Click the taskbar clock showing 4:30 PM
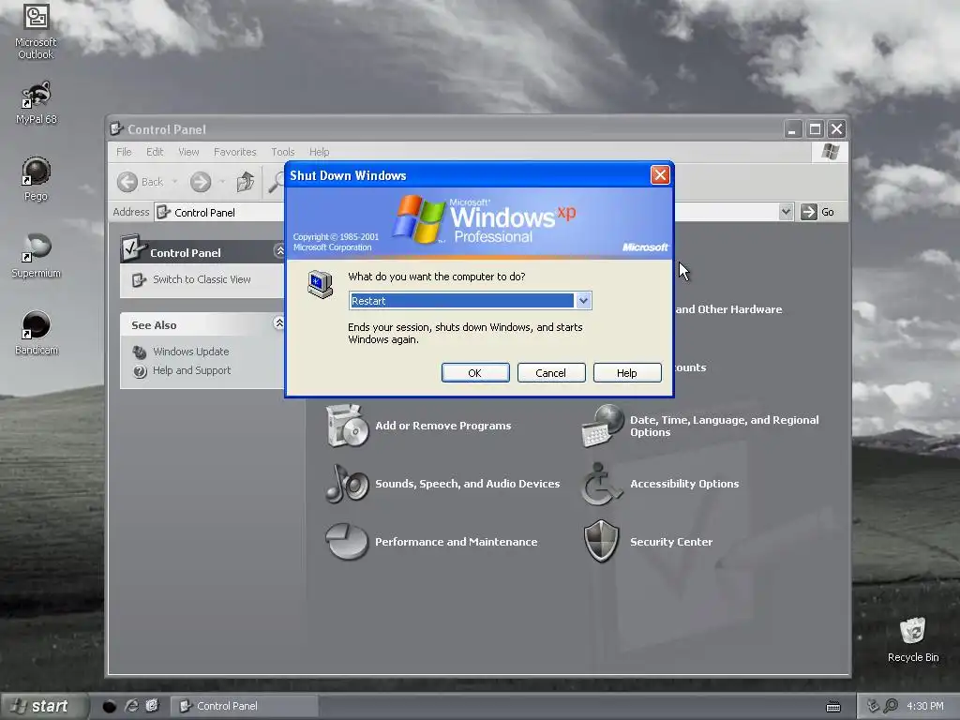Viewport: 960px width, 720px height. [924, 706]
